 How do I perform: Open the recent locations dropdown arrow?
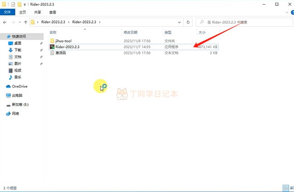click(20, 22)
